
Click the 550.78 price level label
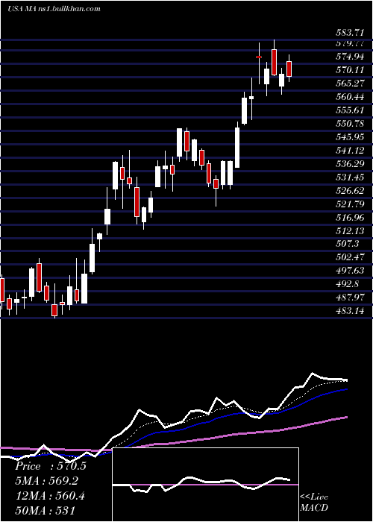pos(350,124)
